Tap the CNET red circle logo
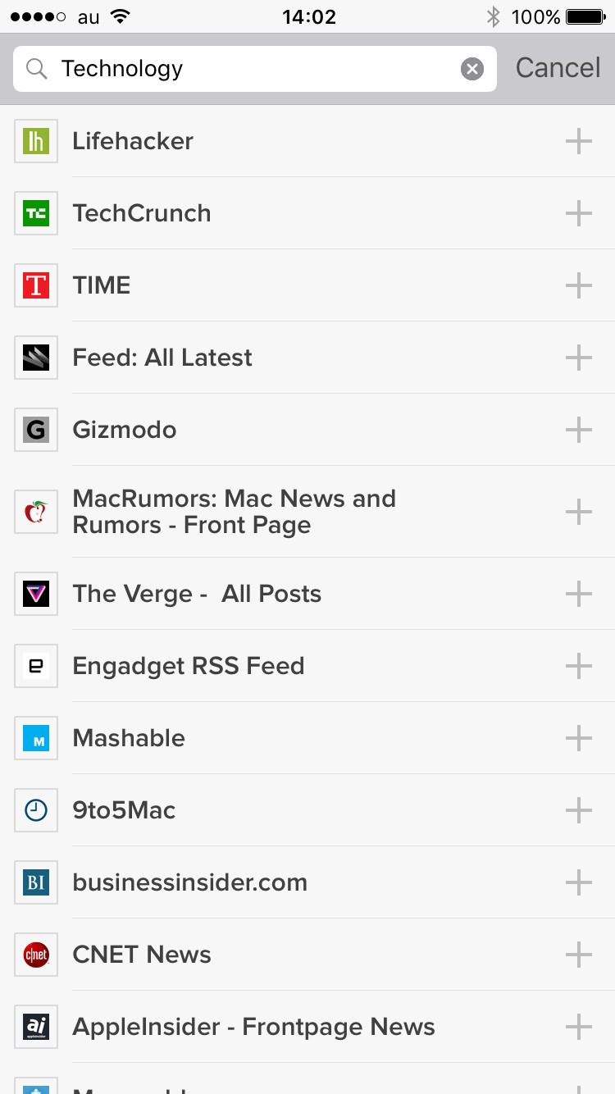615x1094 pixels. tap(36, 955)
